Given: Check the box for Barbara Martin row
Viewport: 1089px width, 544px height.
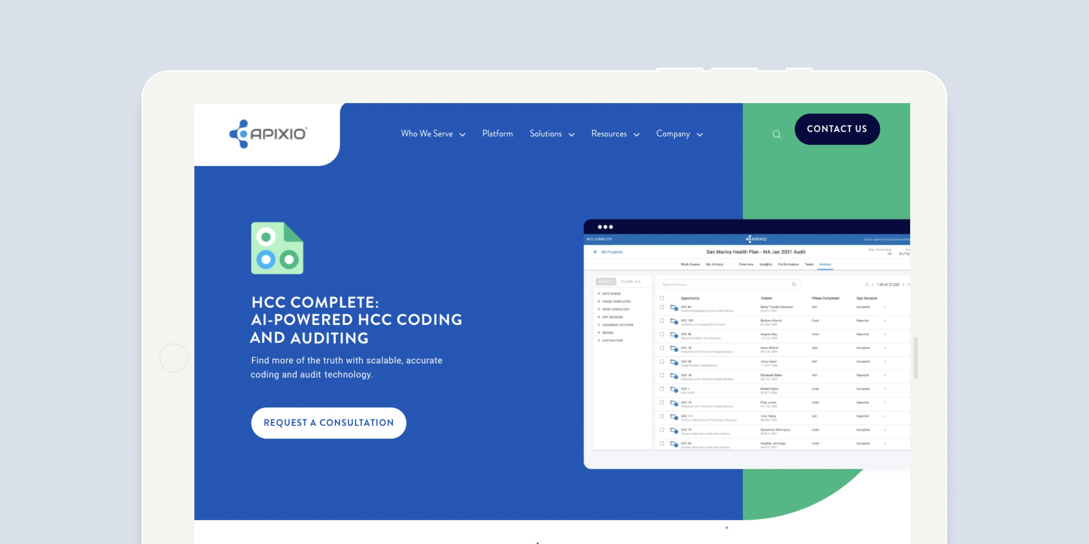Looking at the screenshot, I should pos(662,321).
